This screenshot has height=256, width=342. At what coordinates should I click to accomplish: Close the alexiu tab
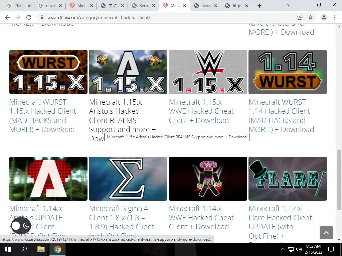click(x=216, y=6)
